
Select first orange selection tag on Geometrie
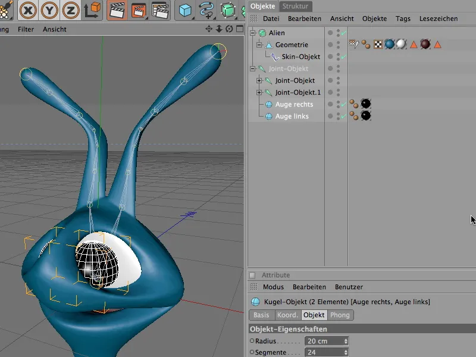coord(414,45)
